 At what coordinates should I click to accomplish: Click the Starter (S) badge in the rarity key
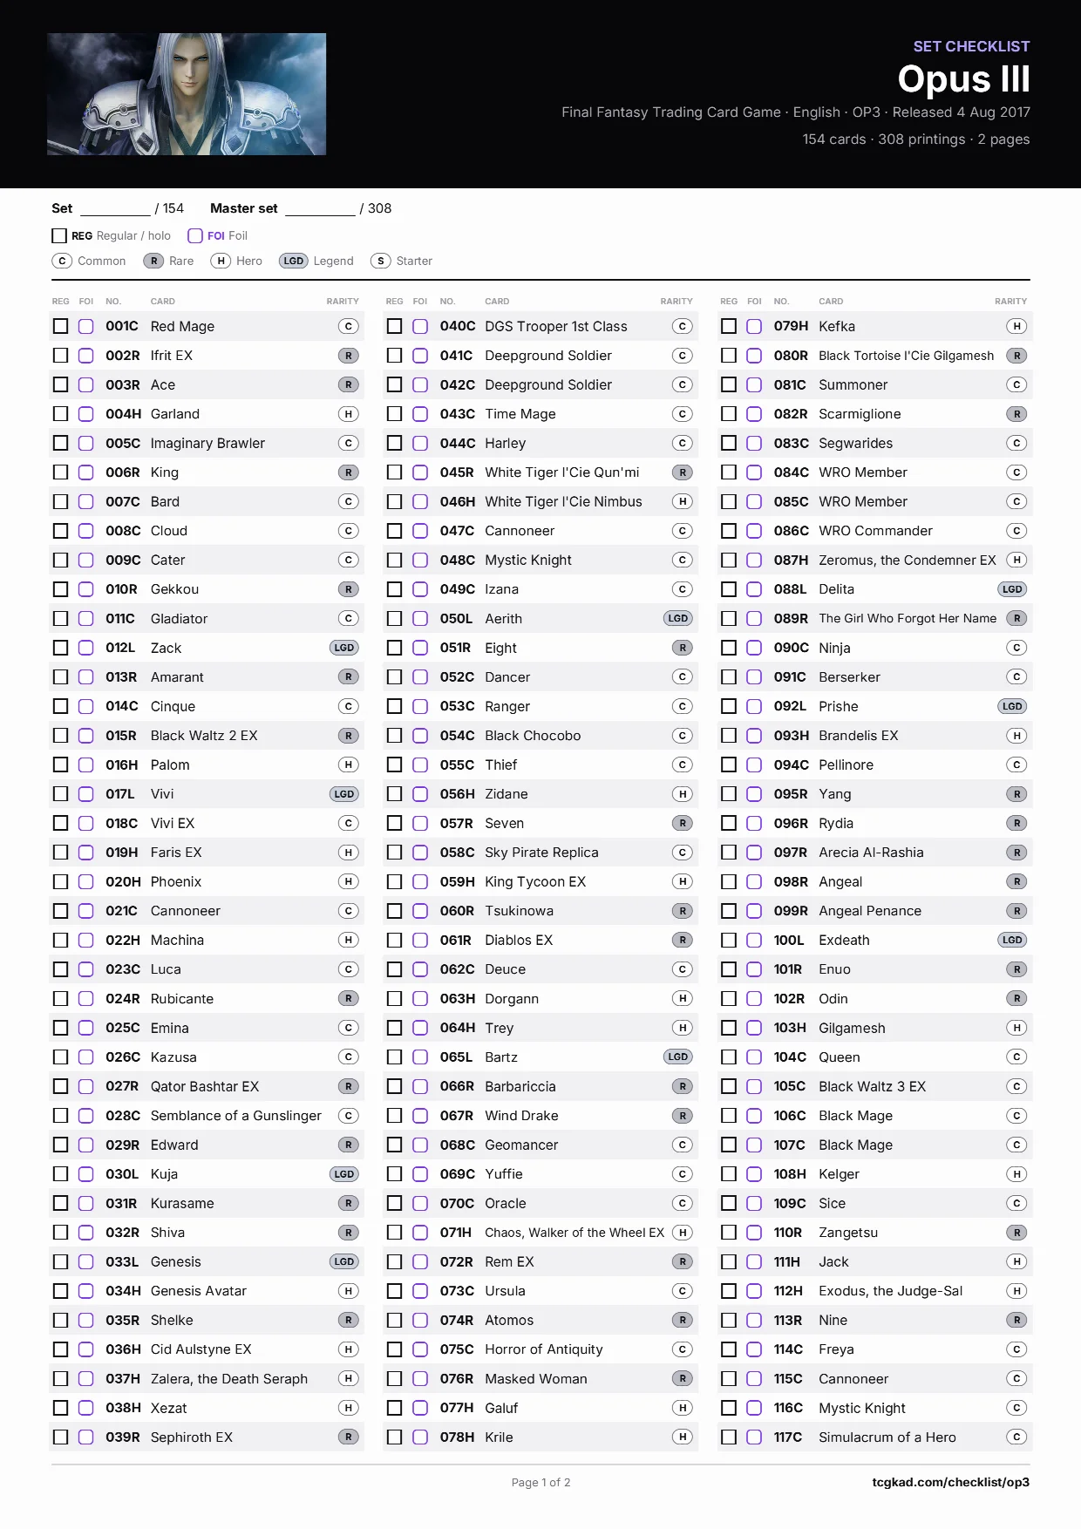point(380,261)
